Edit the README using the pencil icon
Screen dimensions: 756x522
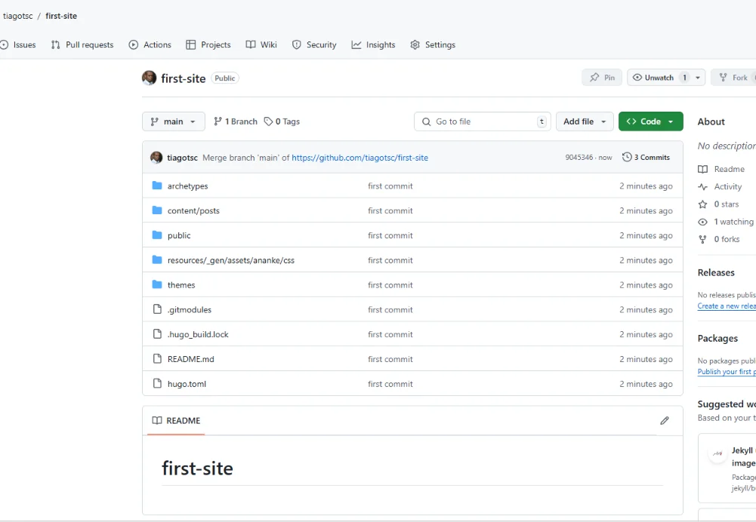(x=665, y=420)
